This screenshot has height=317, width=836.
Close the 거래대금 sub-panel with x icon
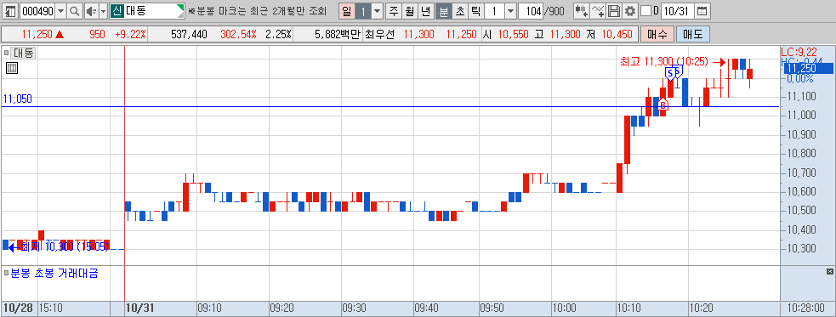coord(829,272)
